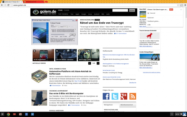Go forward with the browser forward arrow
187x117 pixels.
point(5,5)
